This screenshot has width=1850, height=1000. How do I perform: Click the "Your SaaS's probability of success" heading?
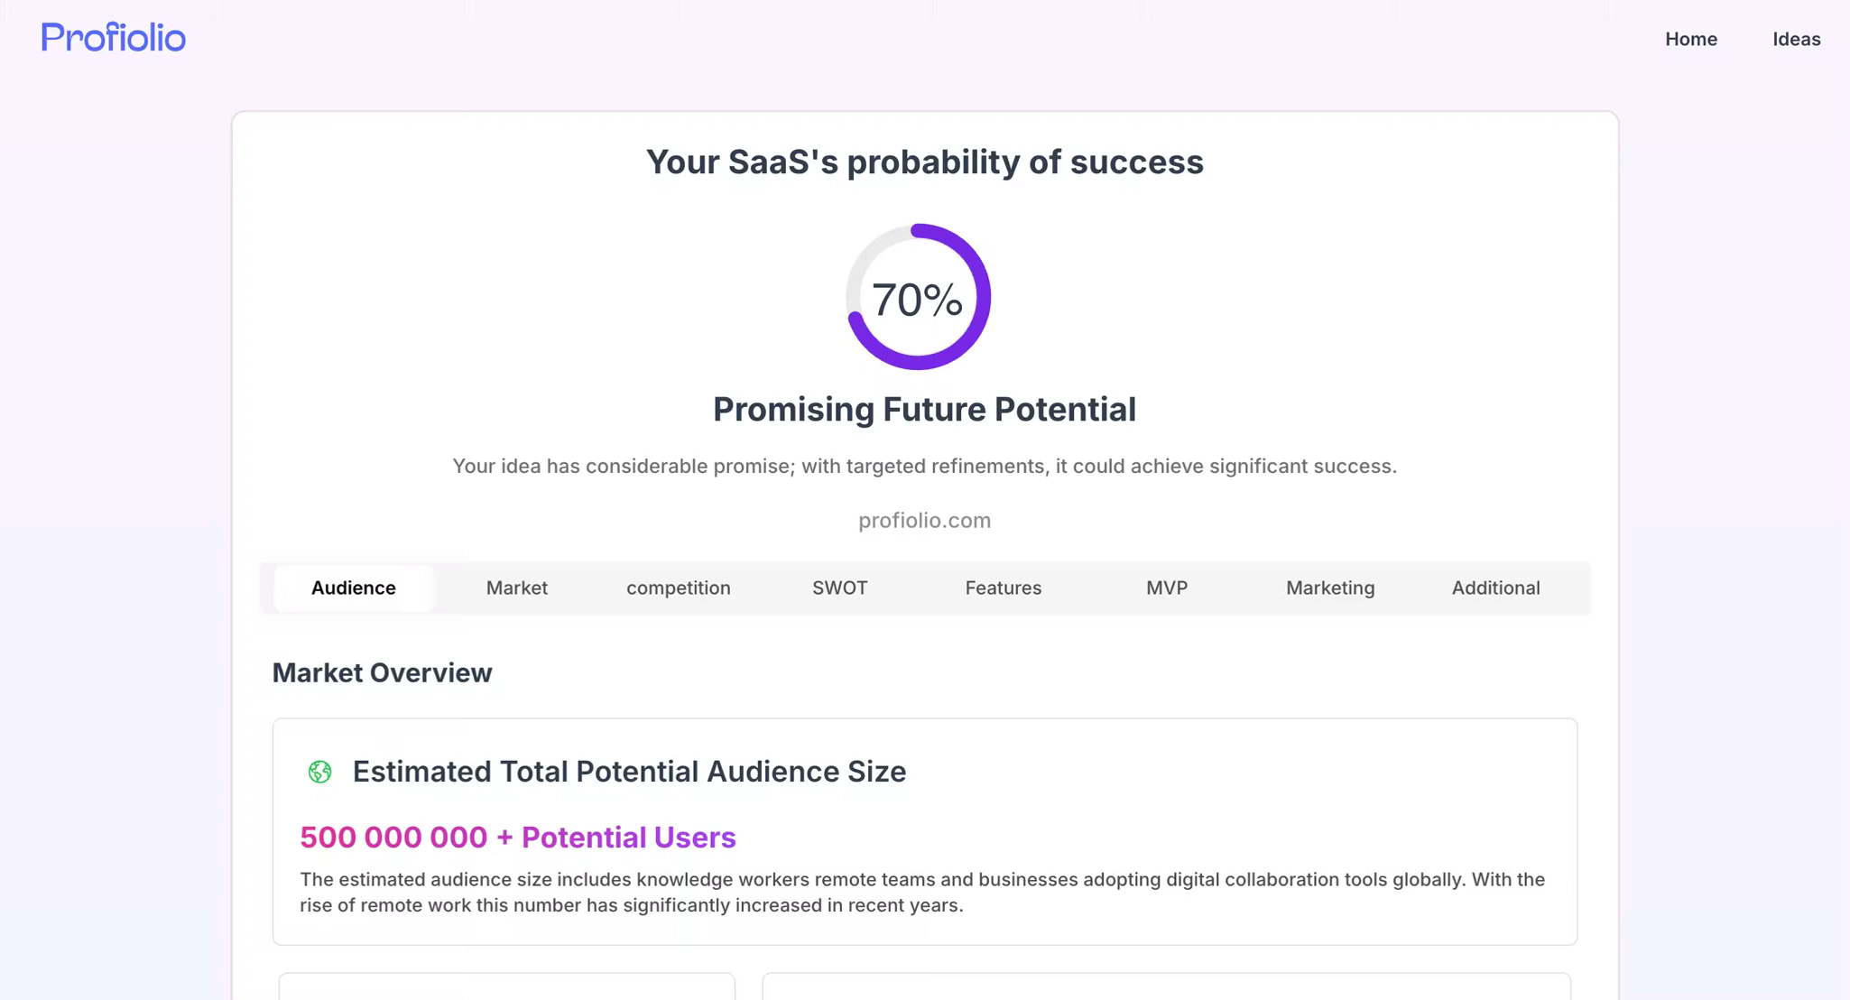tap(924, 162)
